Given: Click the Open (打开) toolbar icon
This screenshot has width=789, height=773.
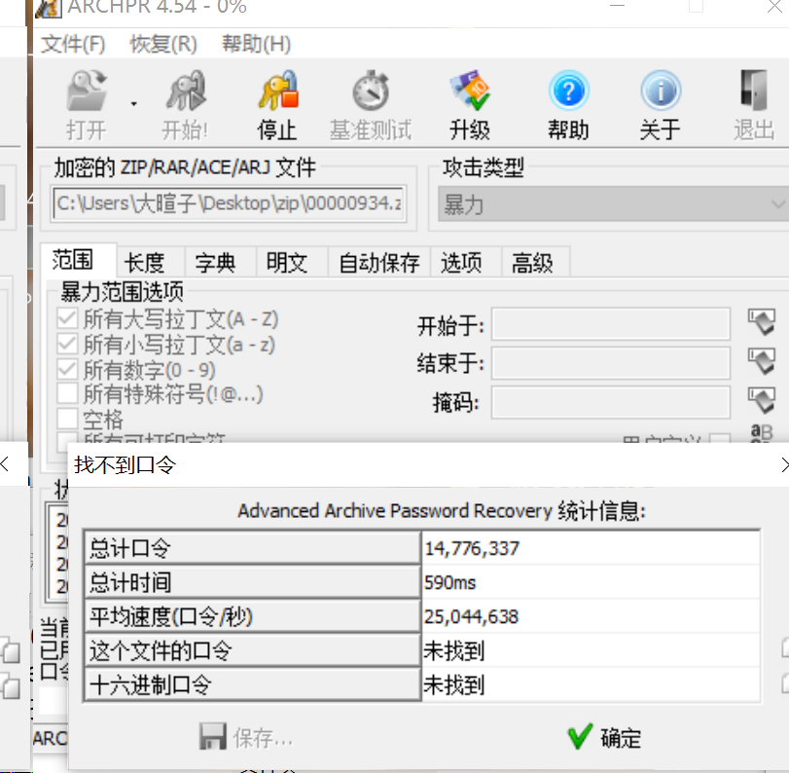Looking at the screenshot, I should coord(87,92).
